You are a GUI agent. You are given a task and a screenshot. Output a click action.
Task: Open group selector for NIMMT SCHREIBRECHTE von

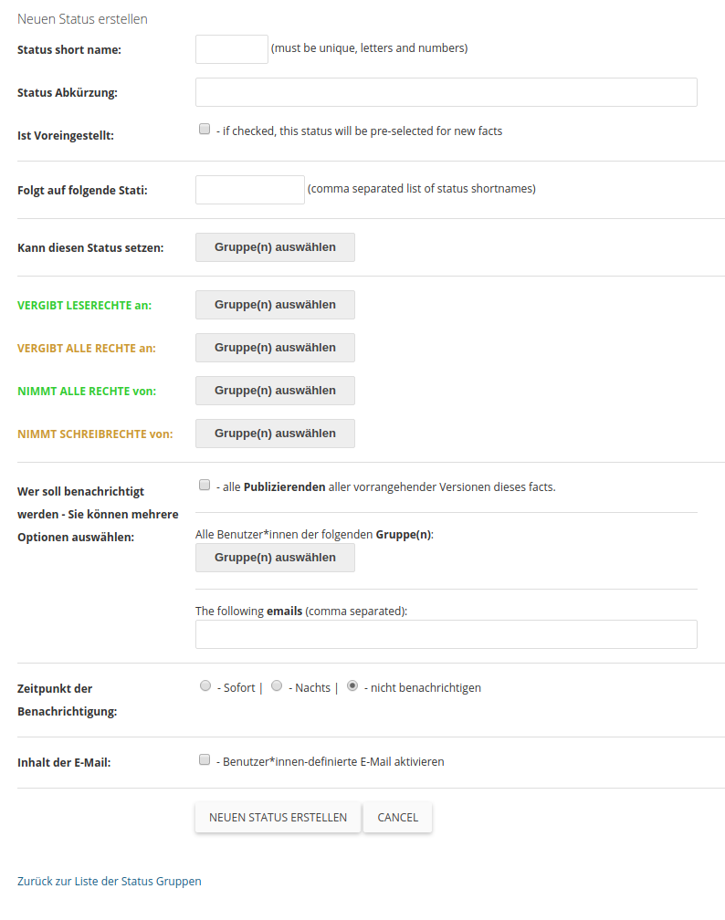coord(275,433)
